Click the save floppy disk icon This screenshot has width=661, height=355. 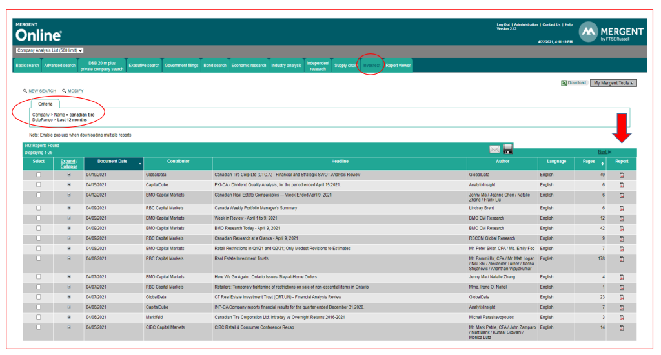pyautogui.click(x=508, y=148)
